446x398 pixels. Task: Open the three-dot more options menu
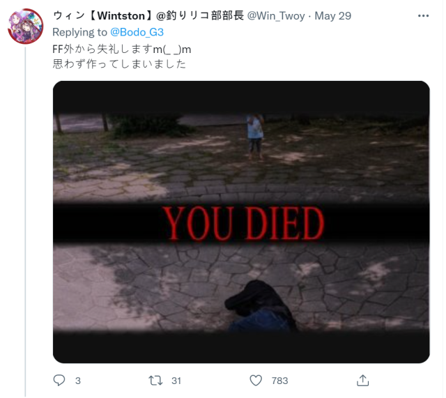(423, 16)
